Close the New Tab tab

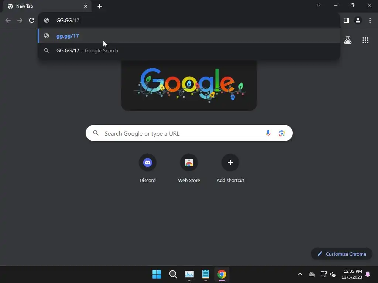(x=86, y=6)
